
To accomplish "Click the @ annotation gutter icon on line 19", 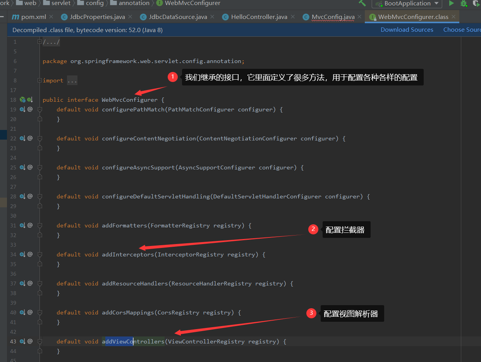I will click(30, 109).
